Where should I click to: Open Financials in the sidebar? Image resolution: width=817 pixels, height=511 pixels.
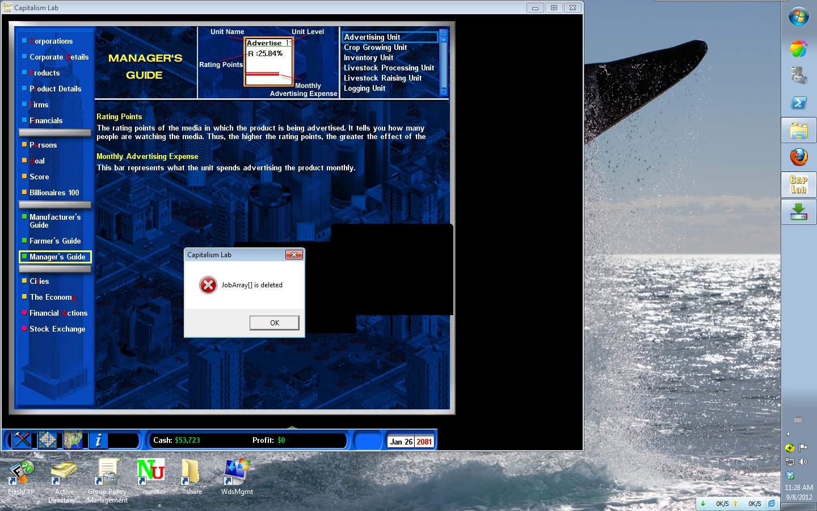pyautogui.click(x=46, y=120)
